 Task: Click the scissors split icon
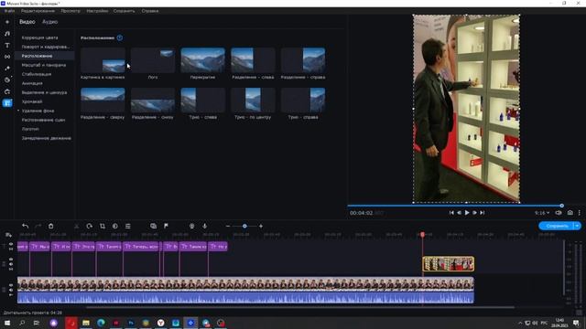[x=77, y=226]
